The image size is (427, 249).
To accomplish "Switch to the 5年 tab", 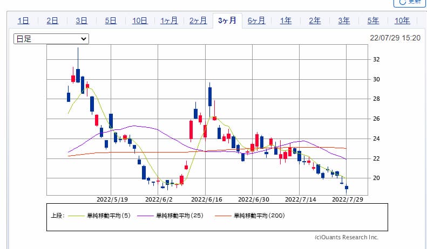I will tap(373, 20).
